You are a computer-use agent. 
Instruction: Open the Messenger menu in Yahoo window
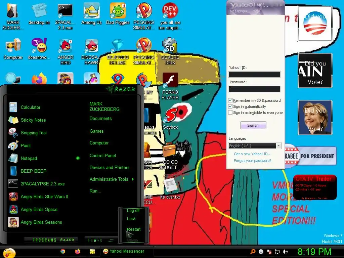(x=238, y=11)
